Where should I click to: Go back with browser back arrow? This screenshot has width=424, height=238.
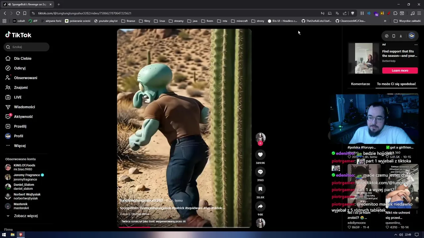(x=5, y=13)
